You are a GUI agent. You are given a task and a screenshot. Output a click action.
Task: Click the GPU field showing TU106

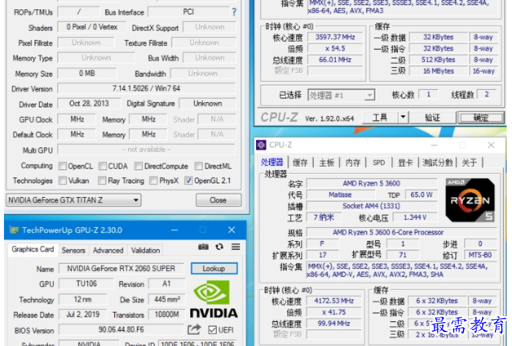[86, 284]
